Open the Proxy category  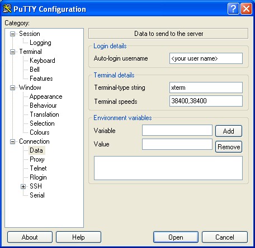(37, 159)
